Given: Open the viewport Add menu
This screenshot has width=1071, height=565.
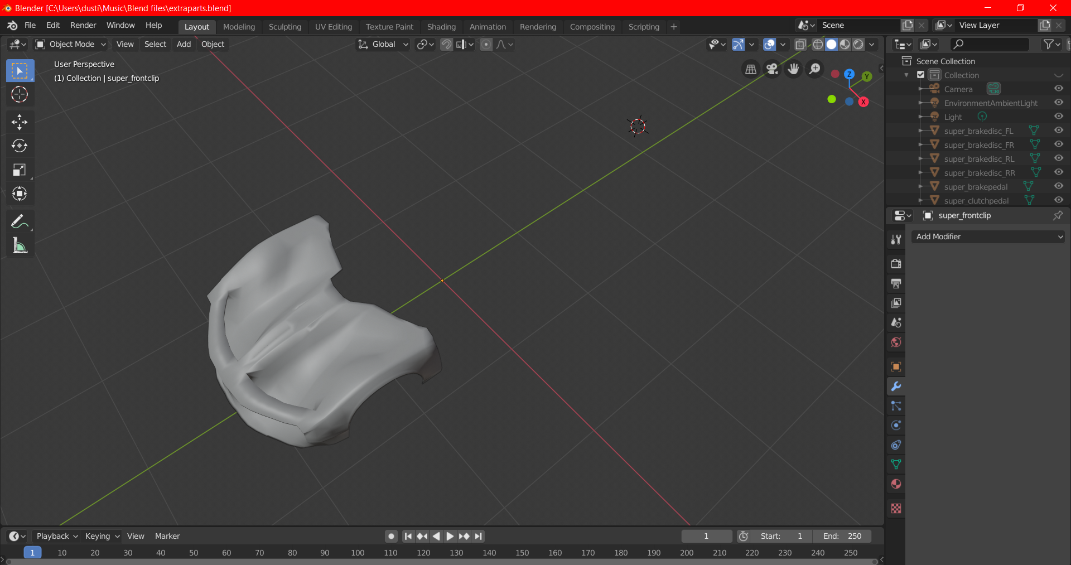Looking at the screenshot, I should point(184,44).
